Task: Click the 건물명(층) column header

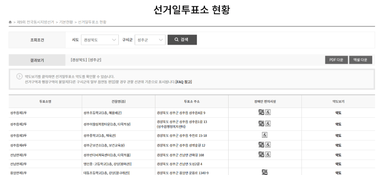Action: [x=118, y=101]
